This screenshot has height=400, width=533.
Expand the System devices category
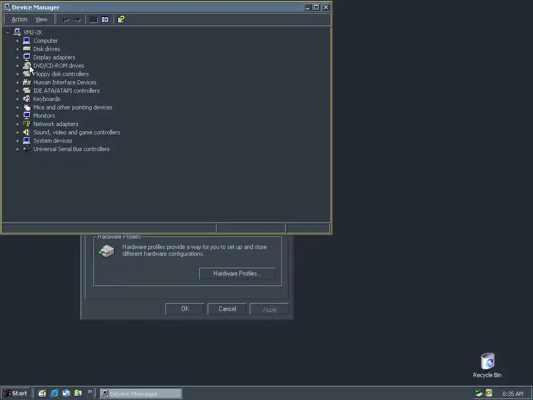[x=17, y=141]
